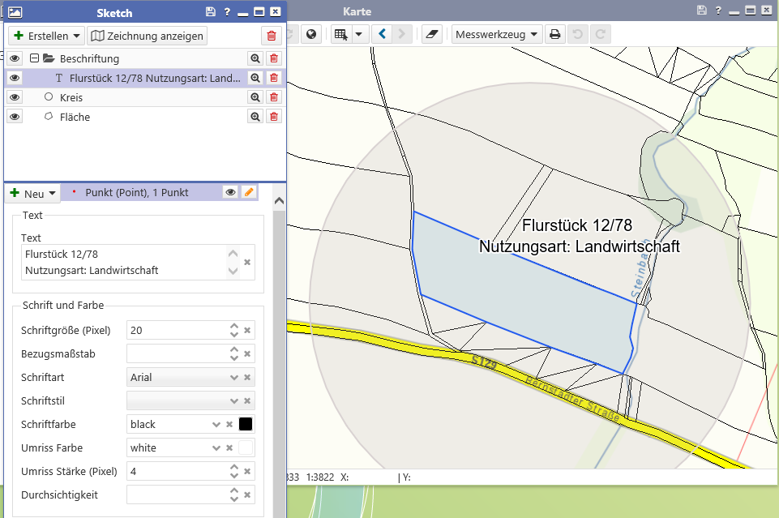Click the orange pencil edit icon for Punkt
This screenshot has width=779, height=518.
coord(250,192)
